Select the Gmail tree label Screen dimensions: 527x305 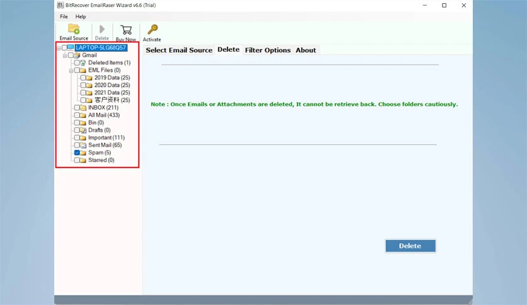click(x=90, y=55)
